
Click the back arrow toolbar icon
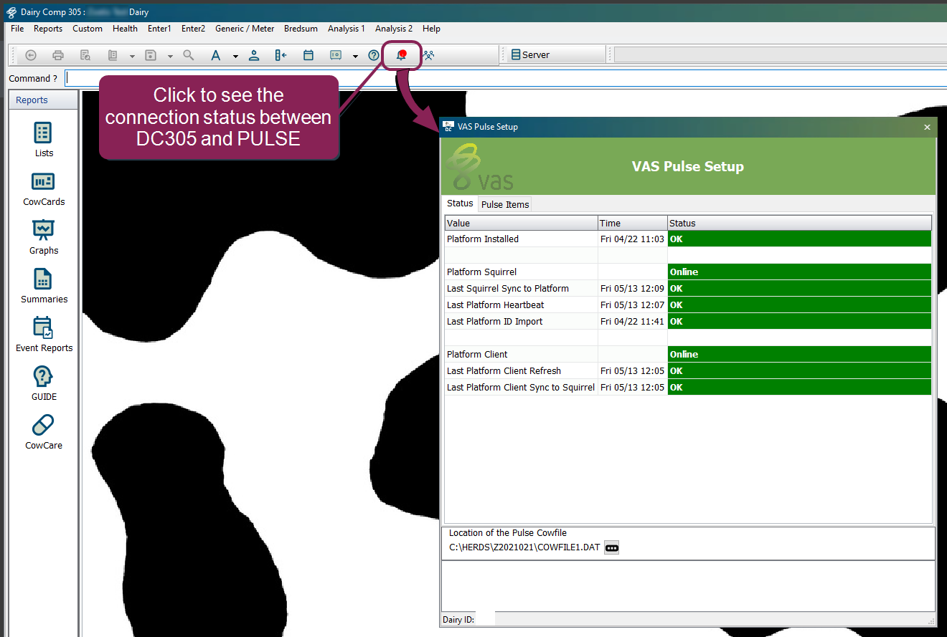coord(31,55)
